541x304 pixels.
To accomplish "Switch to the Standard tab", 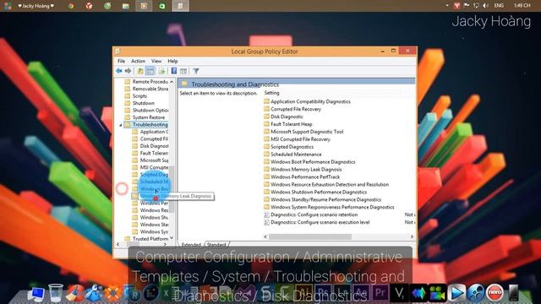I will point(216,244).
